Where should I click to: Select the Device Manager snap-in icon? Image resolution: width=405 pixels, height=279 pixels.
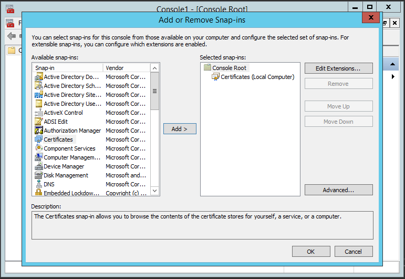38,166
